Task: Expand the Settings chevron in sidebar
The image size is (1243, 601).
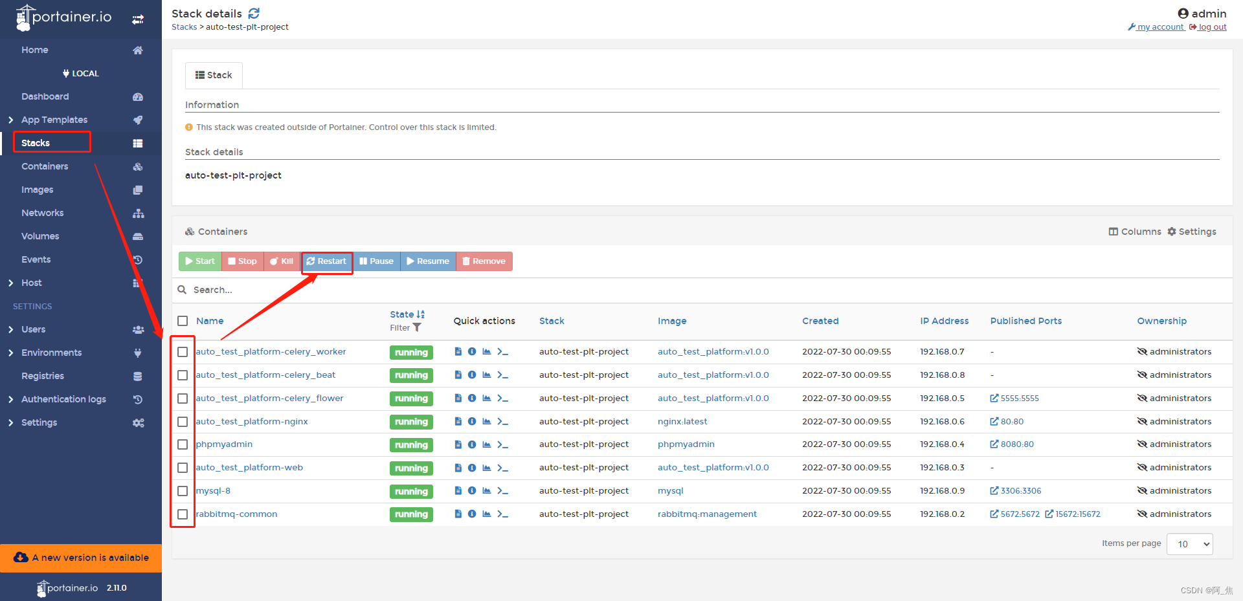Action: click(10, 422)
